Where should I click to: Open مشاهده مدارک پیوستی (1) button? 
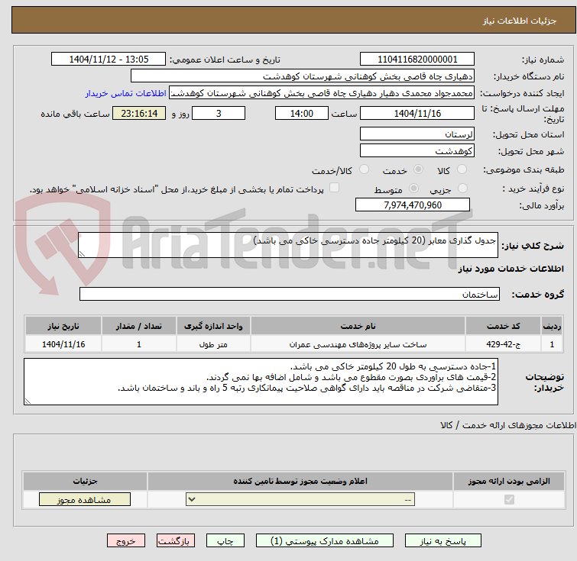pyautogui.click(x=325, y=541)
